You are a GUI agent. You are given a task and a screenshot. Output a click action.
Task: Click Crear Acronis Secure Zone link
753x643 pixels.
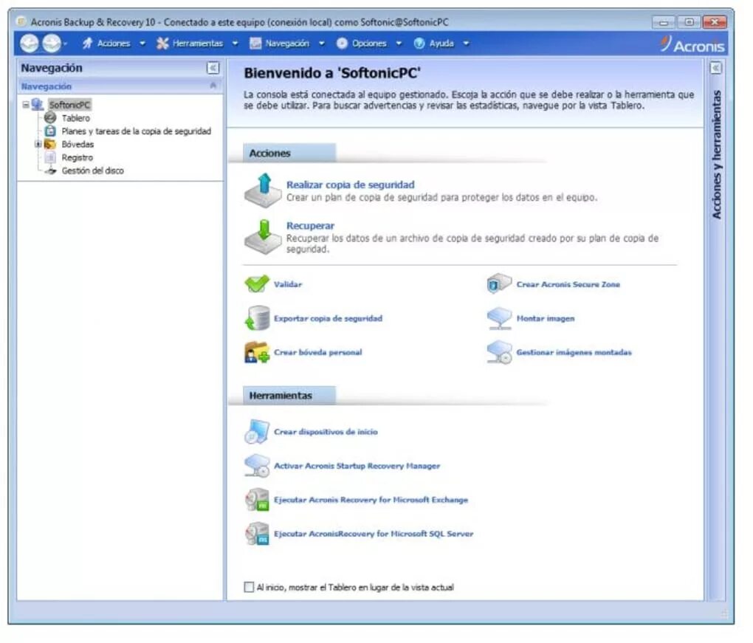click(x=568, y=284)
